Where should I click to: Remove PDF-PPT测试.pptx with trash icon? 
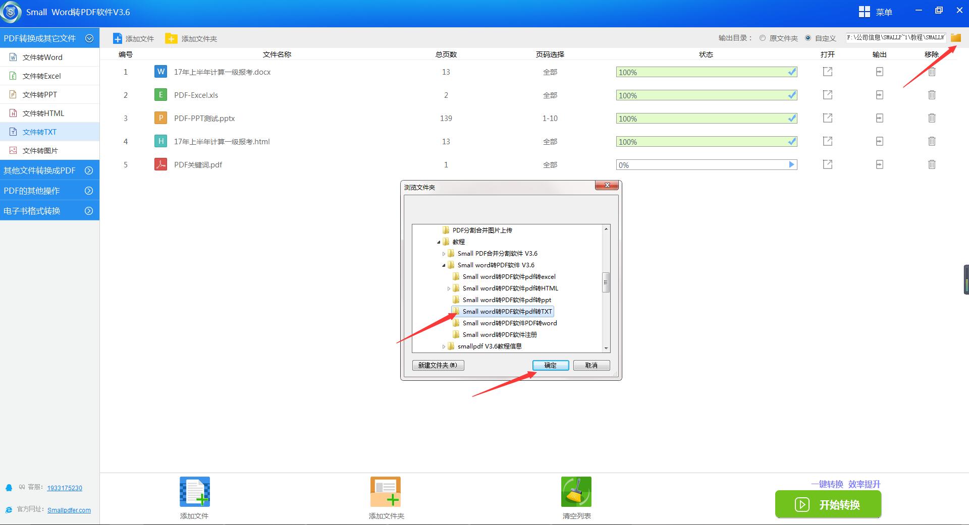pyautogui.click(x=932, y=118)
